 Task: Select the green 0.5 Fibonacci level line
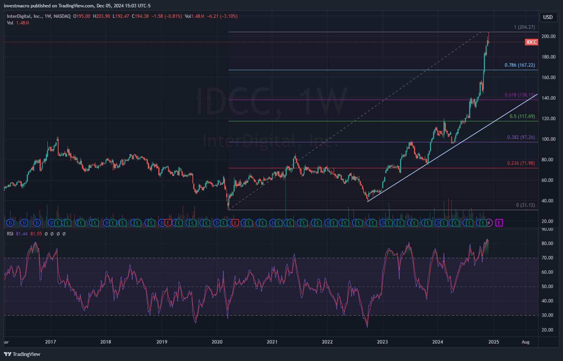383,121
